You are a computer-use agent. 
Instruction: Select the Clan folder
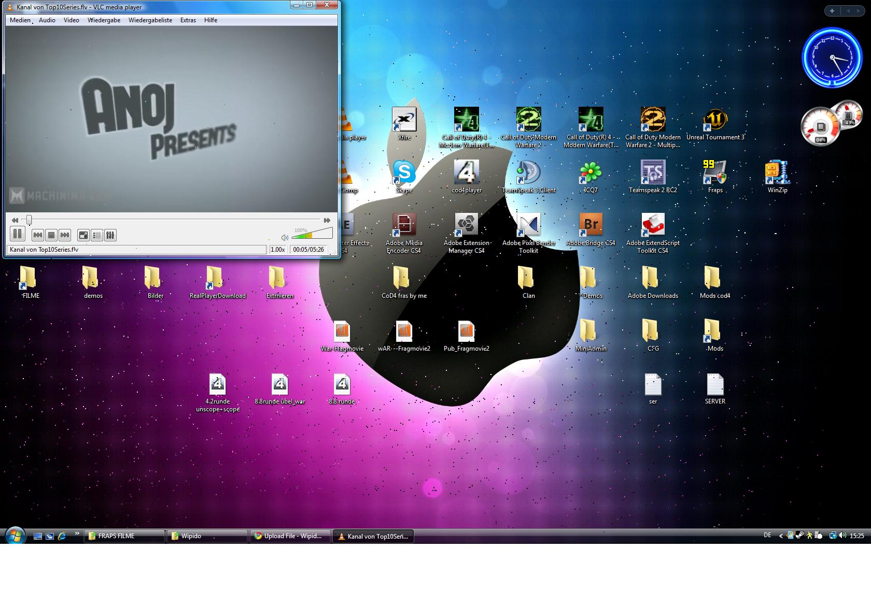tap(529, 283)
